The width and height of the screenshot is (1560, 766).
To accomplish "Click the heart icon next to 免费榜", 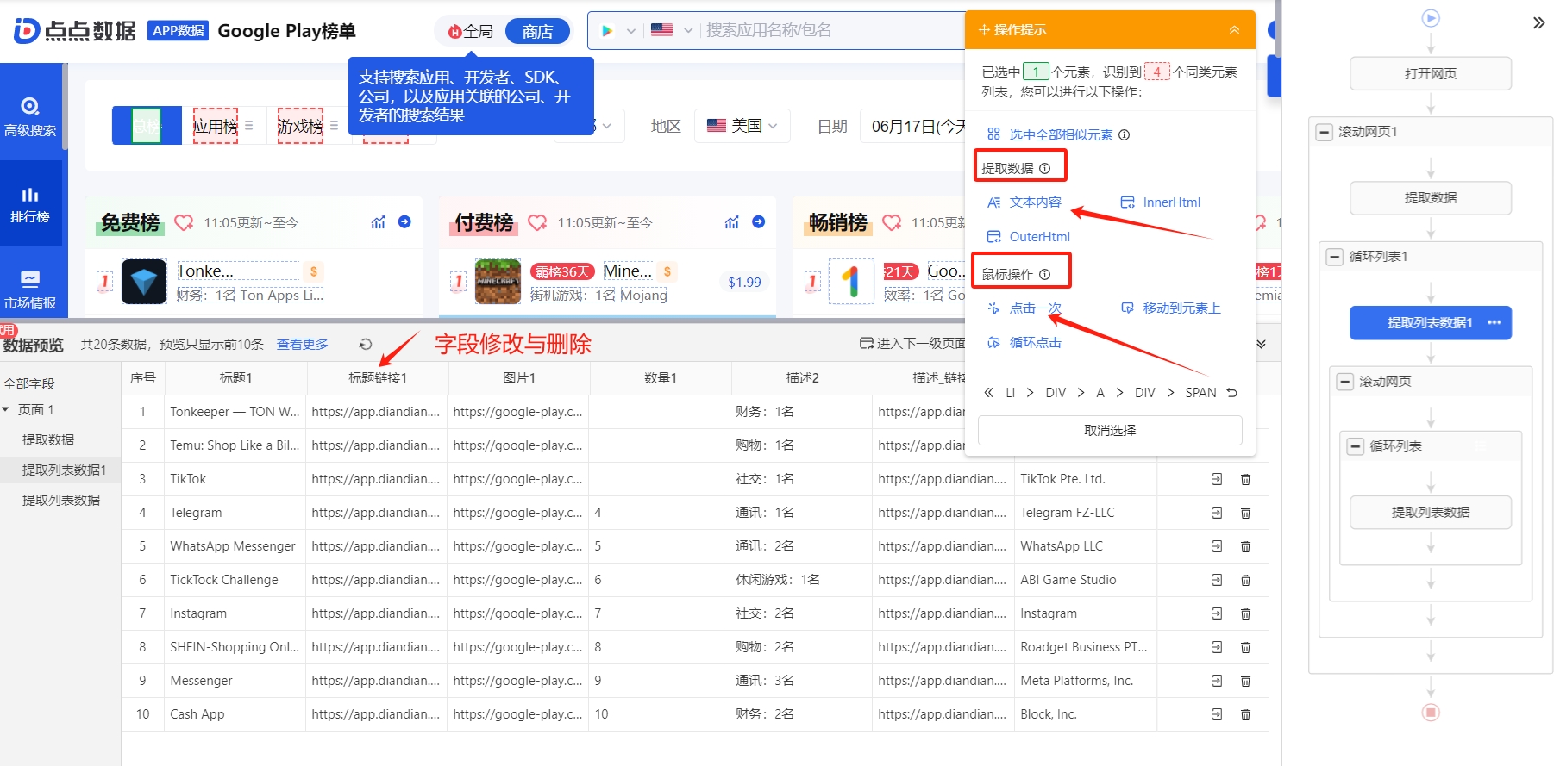I will [x=184, y=223].
